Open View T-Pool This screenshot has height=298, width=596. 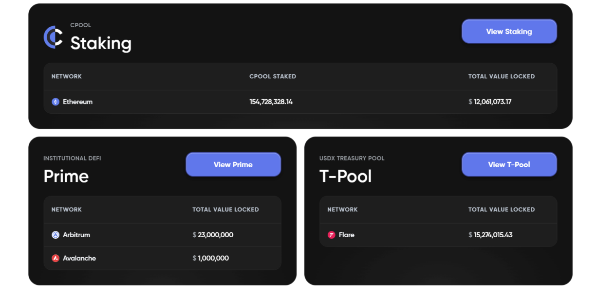tap(509, 164)
